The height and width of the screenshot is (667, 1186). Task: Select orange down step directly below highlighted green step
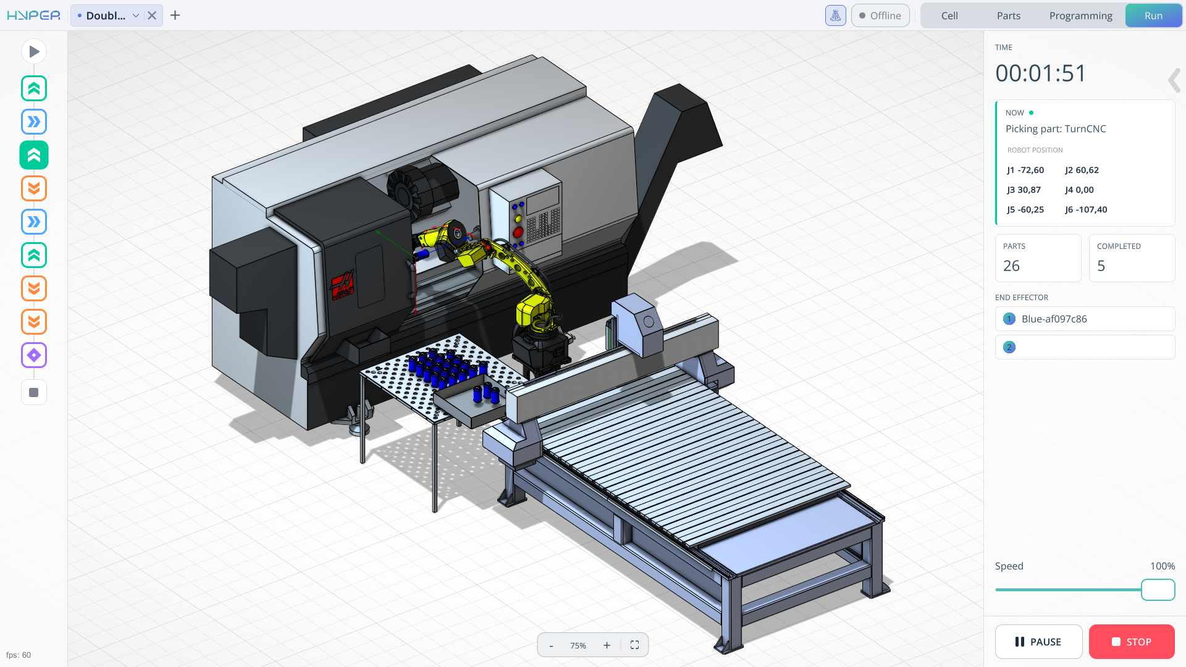point(34,188)
